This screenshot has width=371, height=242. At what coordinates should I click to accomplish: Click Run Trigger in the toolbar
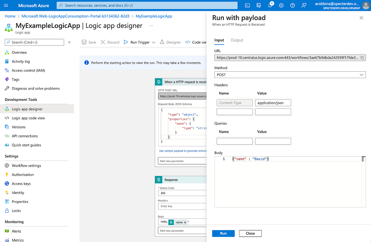[137, 42]
